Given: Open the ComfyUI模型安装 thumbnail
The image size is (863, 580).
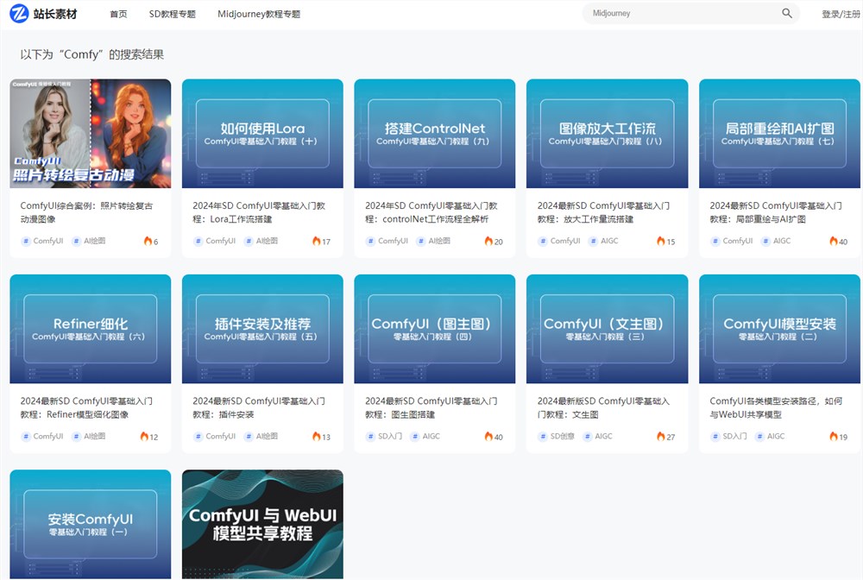Looking at the screenshot, I should click(x=779, y=329).
